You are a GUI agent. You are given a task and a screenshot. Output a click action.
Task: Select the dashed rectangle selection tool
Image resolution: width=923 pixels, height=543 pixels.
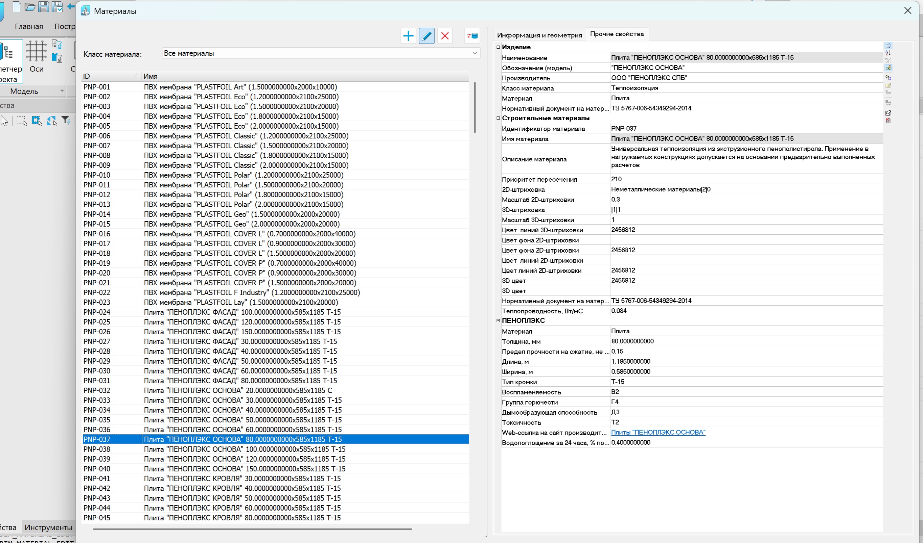pyautogui.click(x=22, y=121)
